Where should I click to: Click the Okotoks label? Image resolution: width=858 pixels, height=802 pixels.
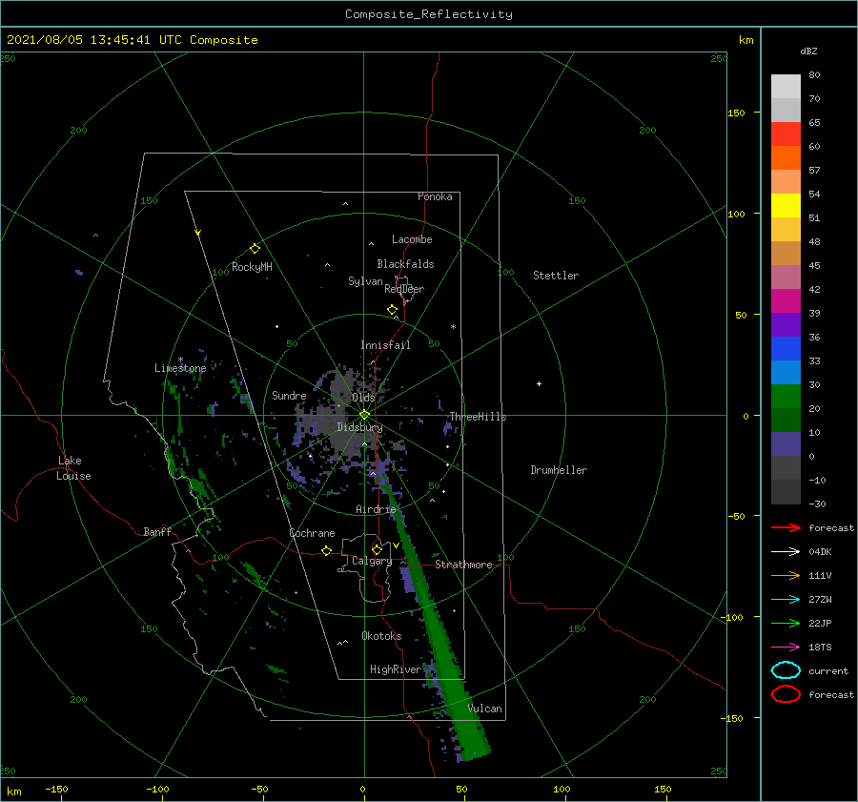pos(381,636)
